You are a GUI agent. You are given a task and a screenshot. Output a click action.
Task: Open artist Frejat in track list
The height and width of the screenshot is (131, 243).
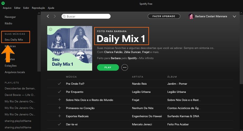(135, 100)
